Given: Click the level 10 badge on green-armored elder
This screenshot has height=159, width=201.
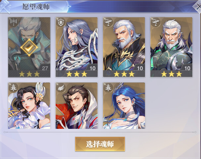Looking at the screenshot, I should 187,68.
